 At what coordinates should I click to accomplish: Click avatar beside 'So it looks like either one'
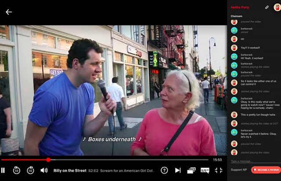click(234, 83)
